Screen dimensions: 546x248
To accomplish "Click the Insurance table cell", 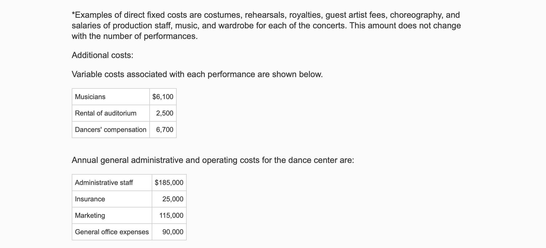I will pos(90,199).
